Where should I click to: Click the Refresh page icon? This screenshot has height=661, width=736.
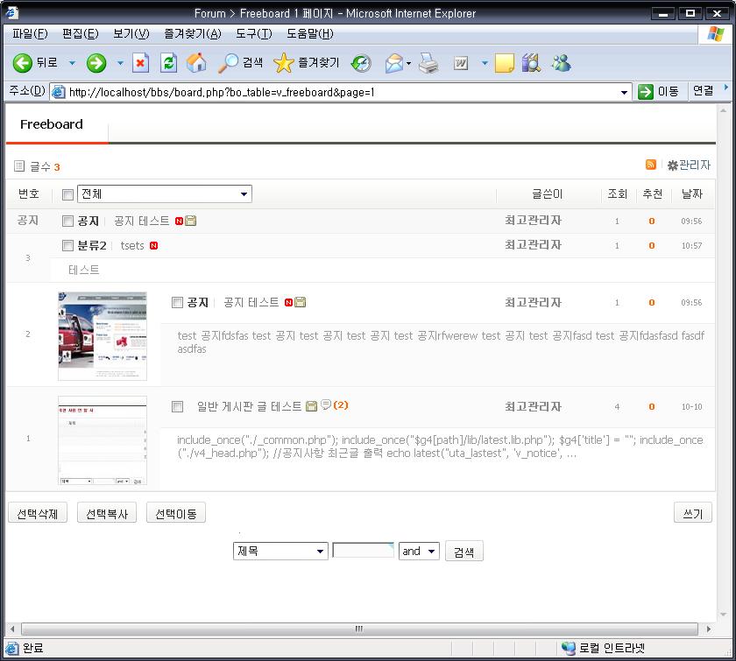pyautogui.click(x=168, y=63)
